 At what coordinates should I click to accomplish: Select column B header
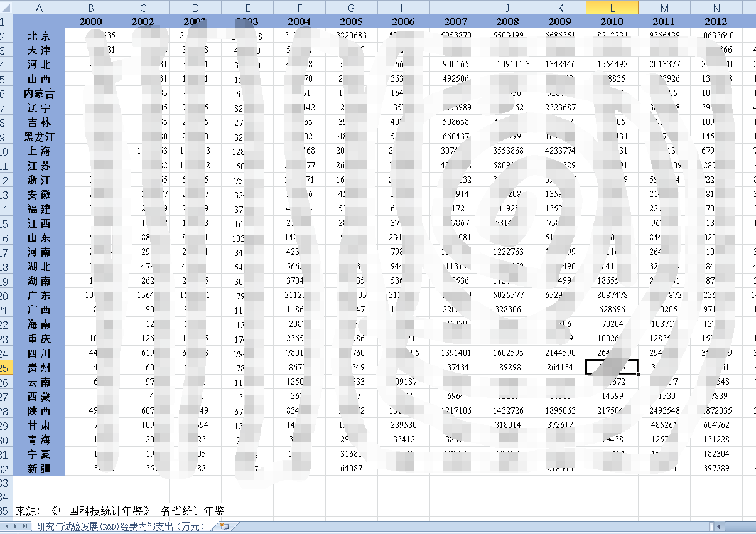tap(91, 7)
